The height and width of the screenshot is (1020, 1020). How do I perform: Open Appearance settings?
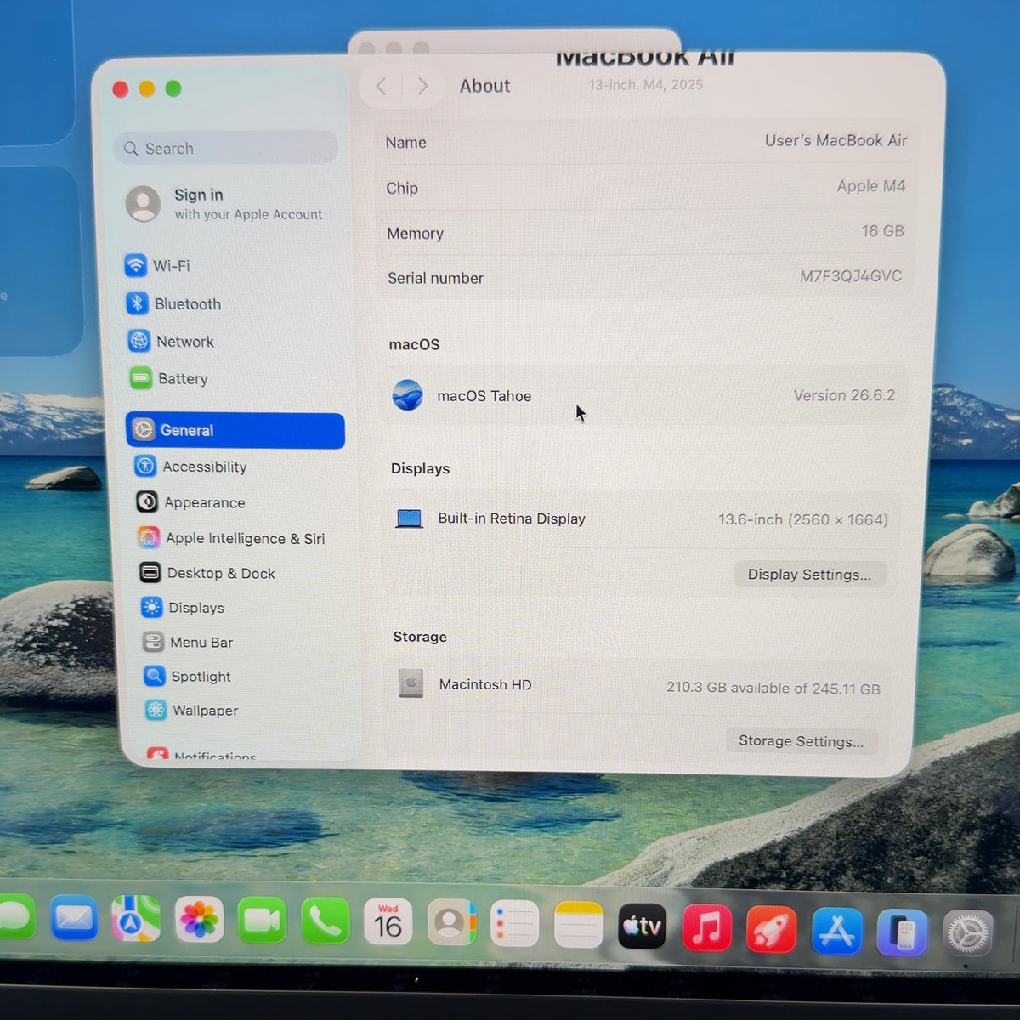pyautogui.click(x=191, y=502)
